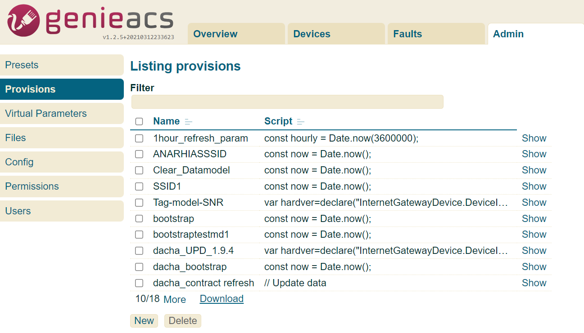Open the Overview tab
The image size is (584, 333).
[236, 34]
